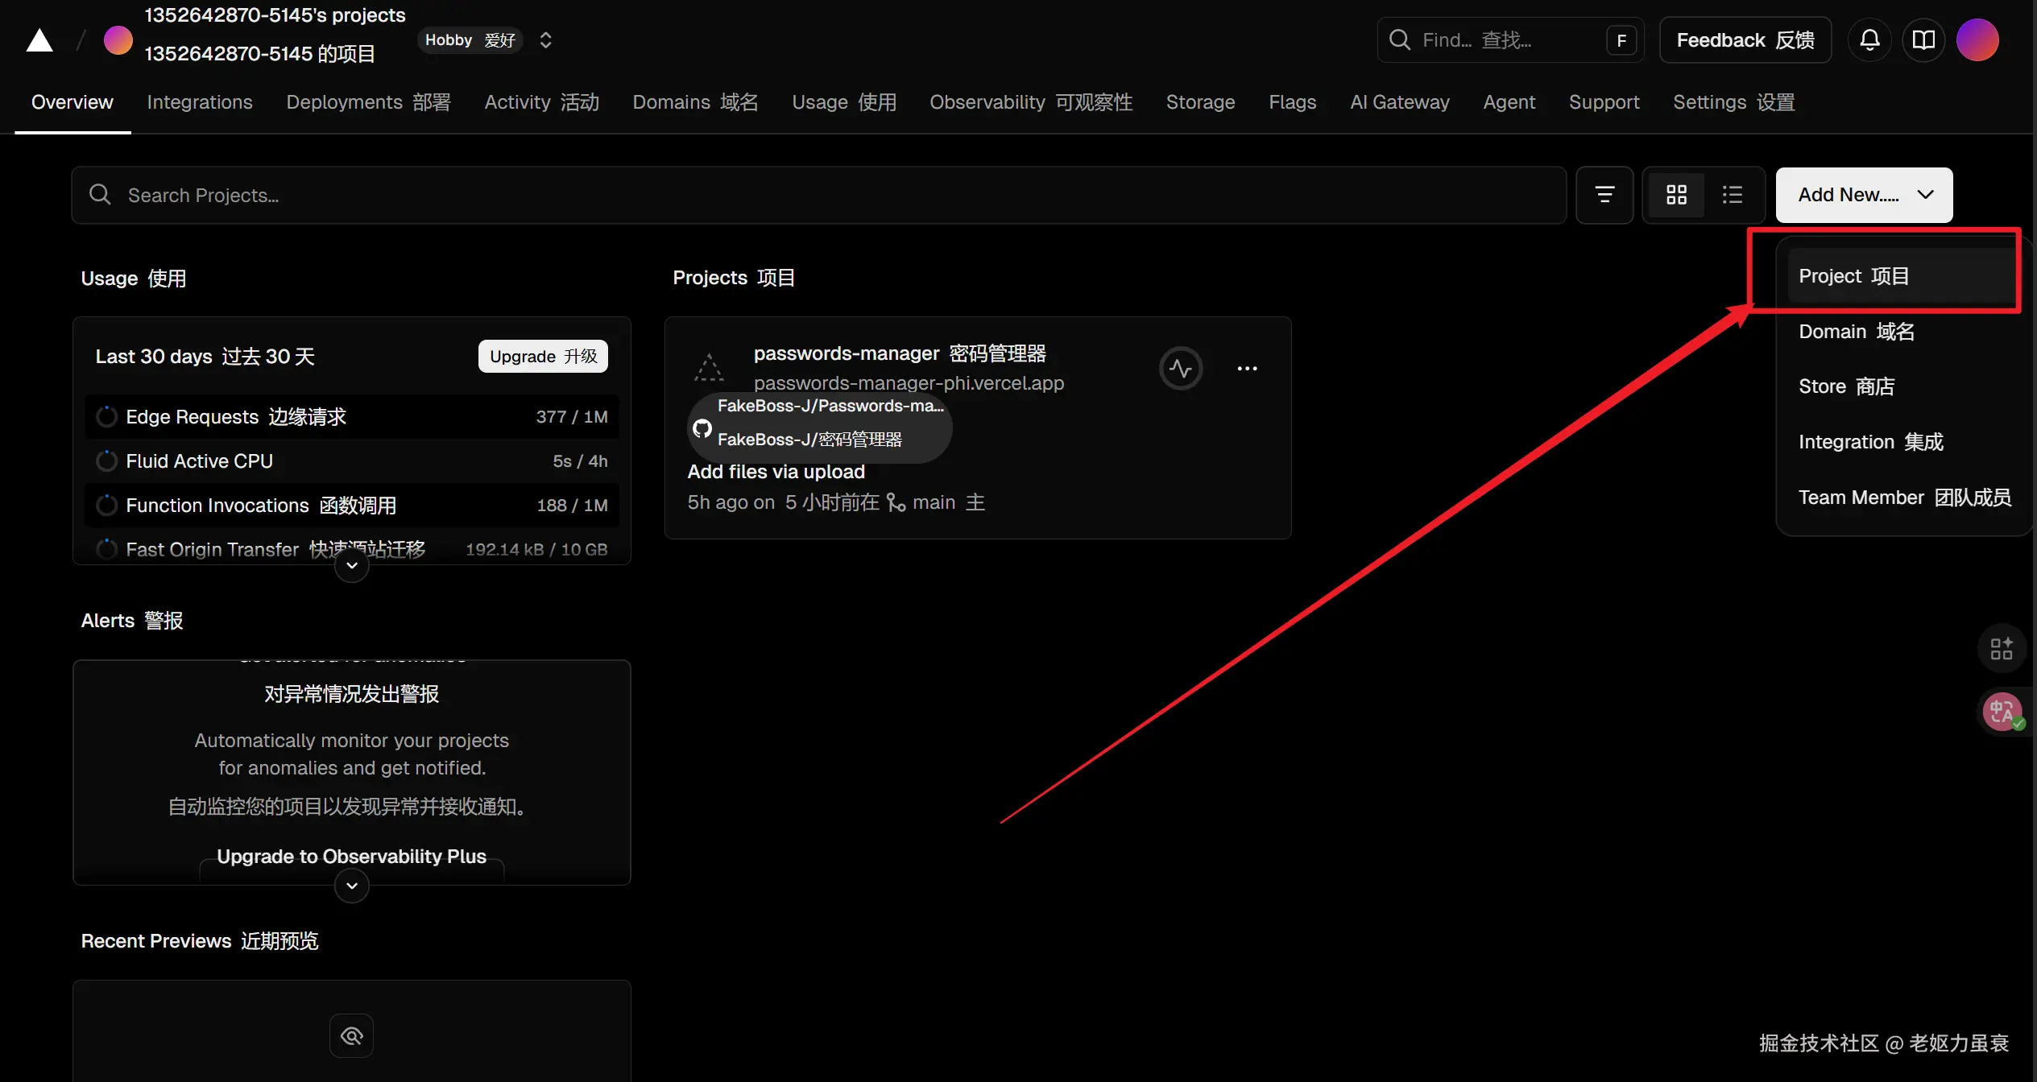Open the FakeBoss-J GitHub repository pill
Image resolution: width=2037 pixels, height=1082 pixels.
pyautogui.click(x=820, y=428)
